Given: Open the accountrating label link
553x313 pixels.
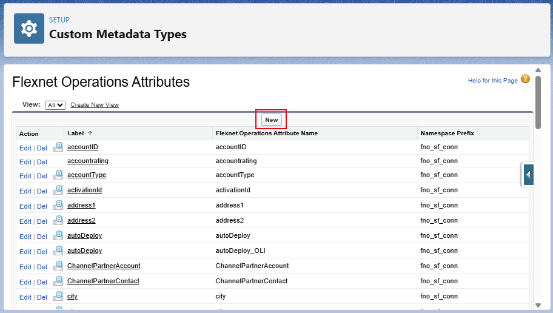Looking at the screenshot, I should [x=88, y=161].
